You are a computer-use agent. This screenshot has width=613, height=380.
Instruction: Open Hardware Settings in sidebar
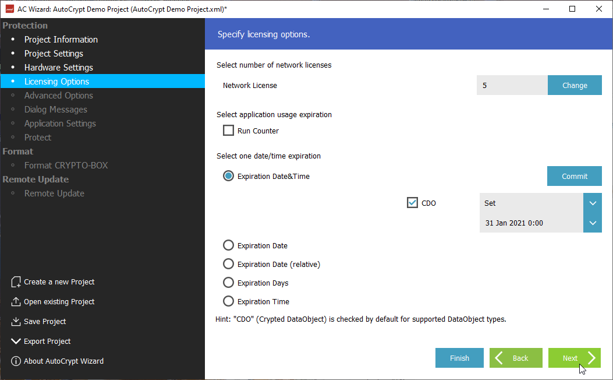58,68
